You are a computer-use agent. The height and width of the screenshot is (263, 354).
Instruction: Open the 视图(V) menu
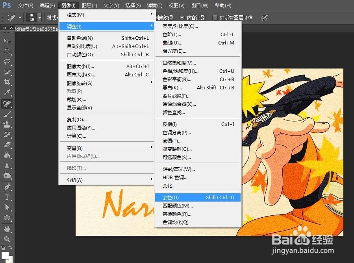tap(176, 5)
